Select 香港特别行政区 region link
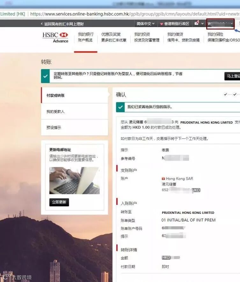Screen dimensions: 240x282 pos(177,24)
